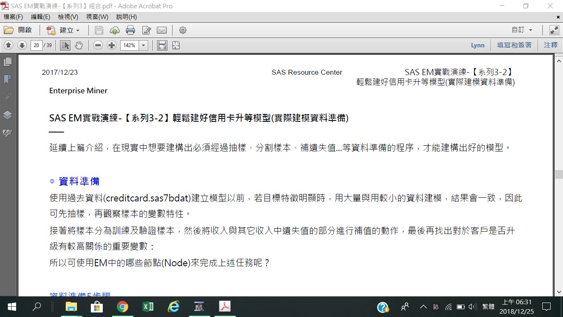The height and width of the screenshot is (317, 563).
Task: Open the 自訂 dropdown
Action: tap(522, 30)
